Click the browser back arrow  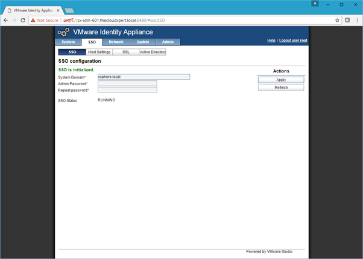coord(5,20)
